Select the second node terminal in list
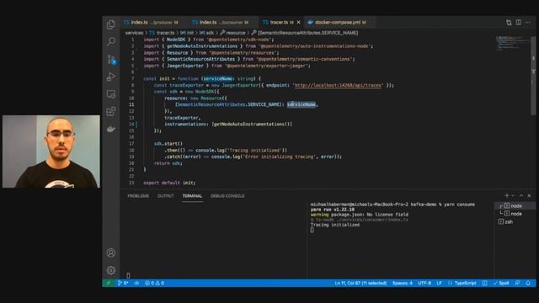The height and width of the screenshot is (303, 539). click(x=515, y=214)
